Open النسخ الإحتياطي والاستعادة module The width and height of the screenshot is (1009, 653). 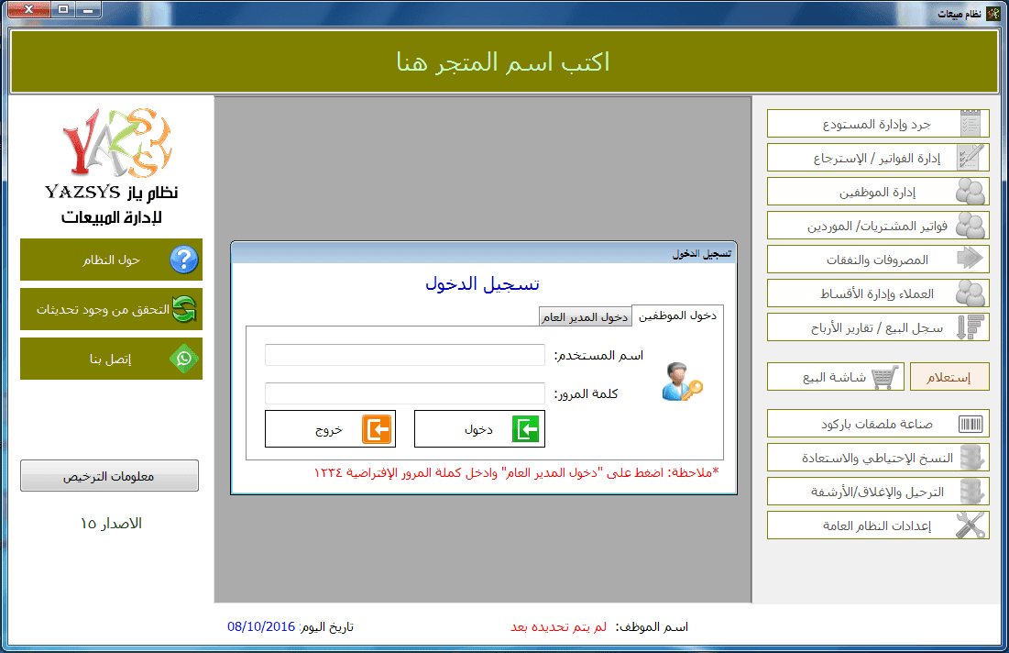coord(878,458)
